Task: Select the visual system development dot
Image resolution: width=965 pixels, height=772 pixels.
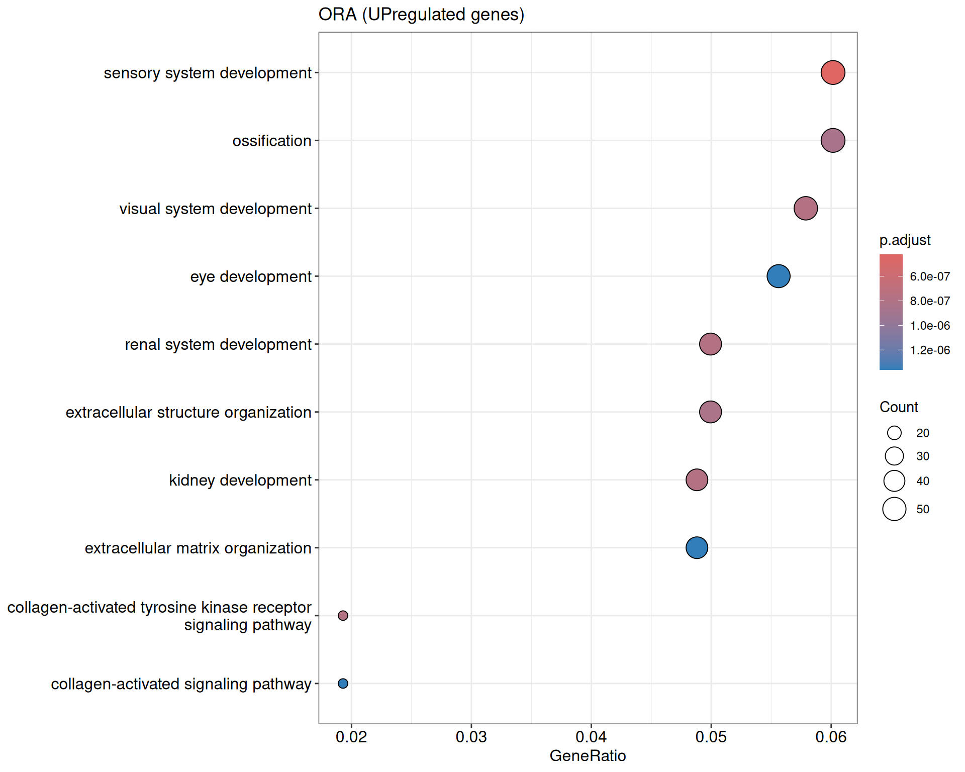Action: click(806, 208)
